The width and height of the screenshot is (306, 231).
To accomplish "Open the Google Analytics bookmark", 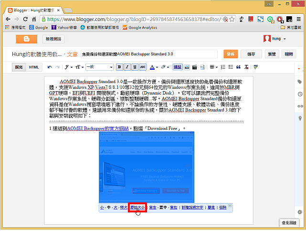I will pos(140,28).
